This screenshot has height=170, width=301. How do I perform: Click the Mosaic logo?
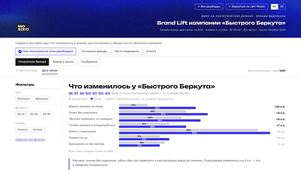tap(23, 28)
